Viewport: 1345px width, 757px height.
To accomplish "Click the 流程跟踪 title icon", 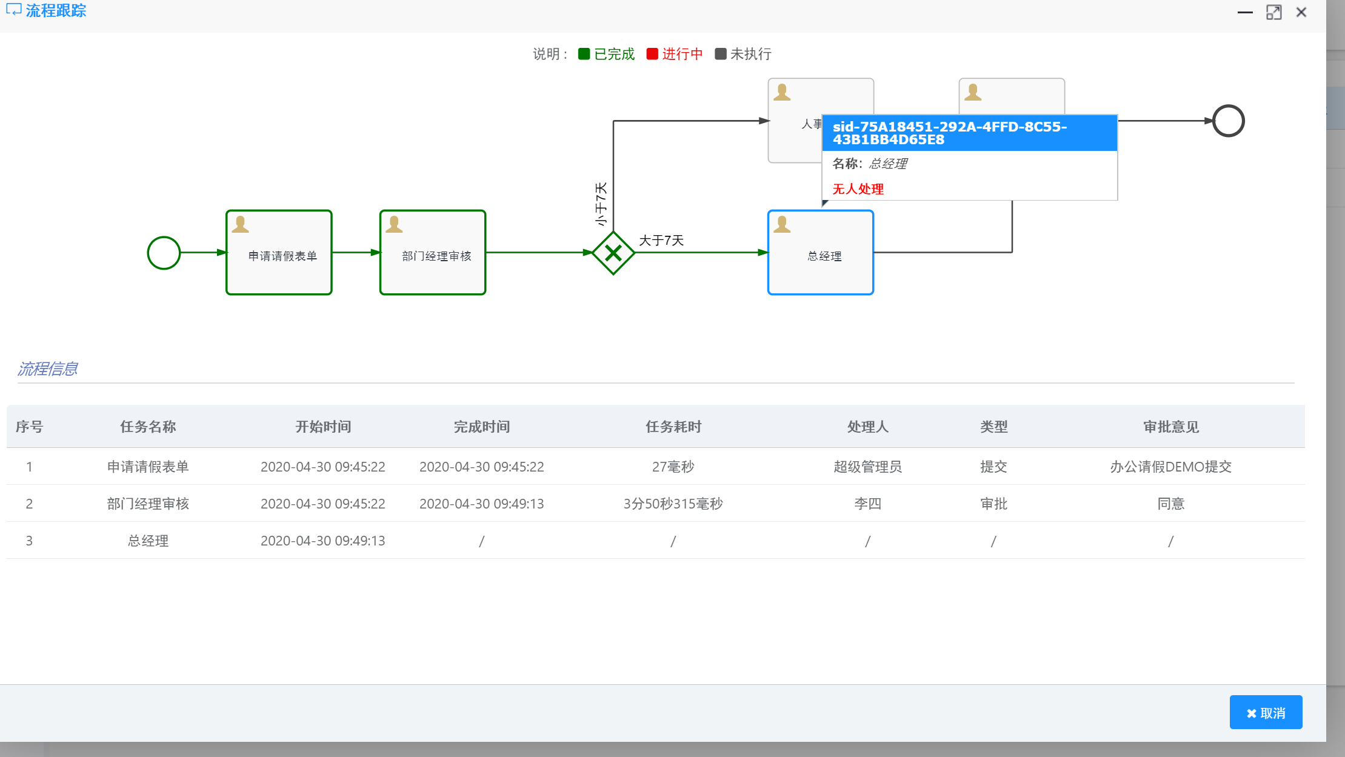I will tap(13, 10).
